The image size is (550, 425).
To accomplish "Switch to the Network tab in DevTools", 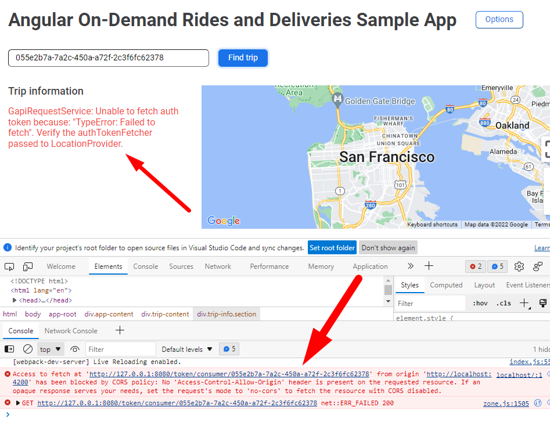I will [x=218, y=266].
